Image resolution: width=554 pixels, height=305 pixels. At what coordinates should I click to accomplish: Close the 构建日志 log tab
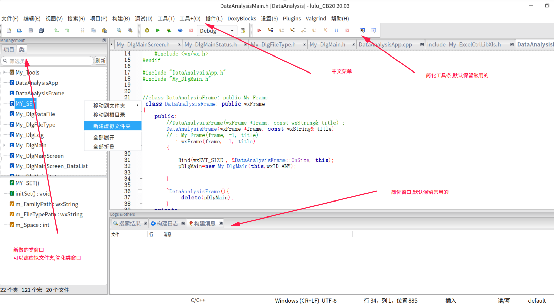(x=183, y=223)
